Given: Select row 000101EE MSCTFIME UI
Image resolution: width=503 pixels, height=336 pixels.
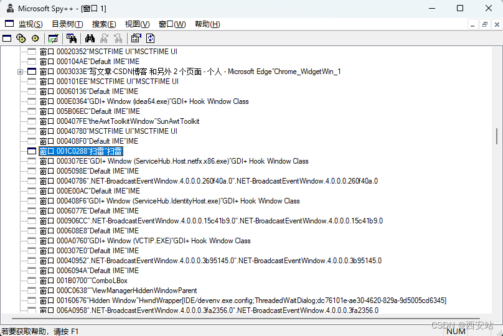Looking at the screenshot, I should tap(109, 82).
